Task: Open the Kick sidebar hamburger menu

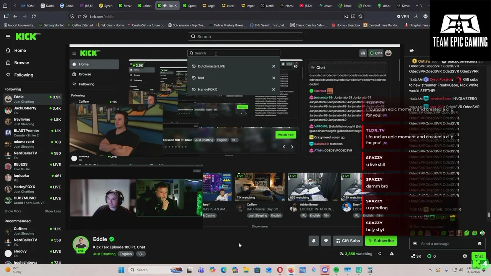Action: pyautogui.click(x=8, y=36)
